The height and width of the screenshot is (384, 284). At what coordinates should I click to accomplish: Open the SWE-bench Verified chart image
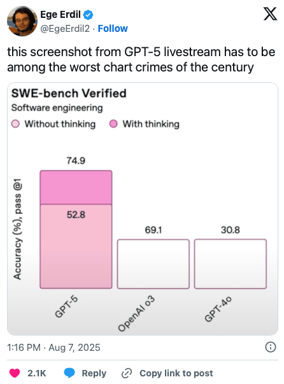[143, 209]
